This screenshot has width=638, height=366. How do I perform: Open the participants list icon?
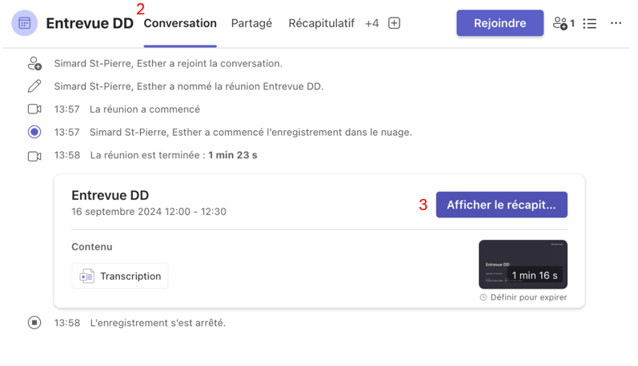coord(563,23)
